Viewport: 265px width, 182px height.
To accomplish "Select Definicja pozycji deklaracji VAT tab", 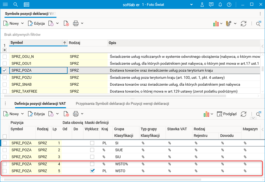I will coord(40,103).
